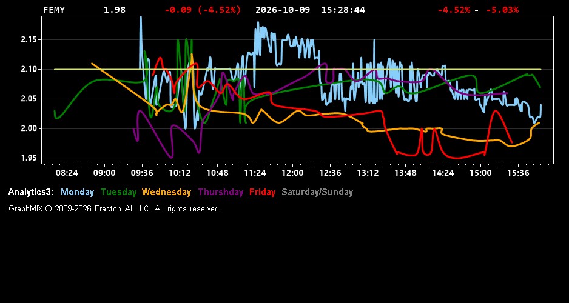Click the 15:00 time axis label
Viewport: 569px width, 303px height.
click(480, 173)
